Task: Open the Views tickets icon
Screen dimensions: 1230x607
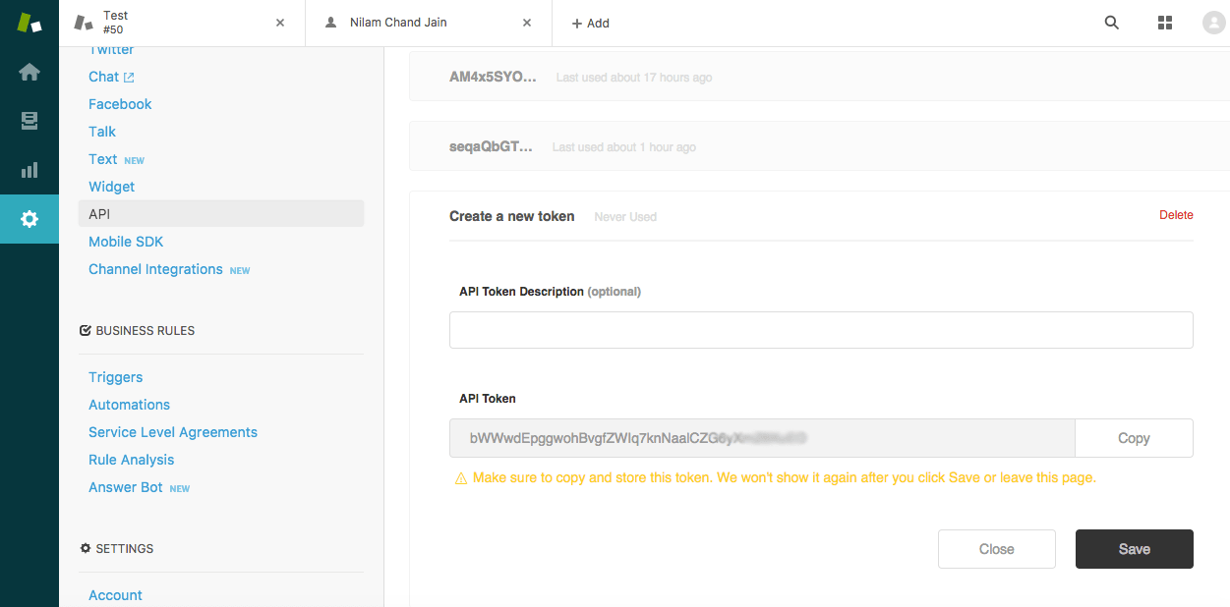Action: click(29, 121)
